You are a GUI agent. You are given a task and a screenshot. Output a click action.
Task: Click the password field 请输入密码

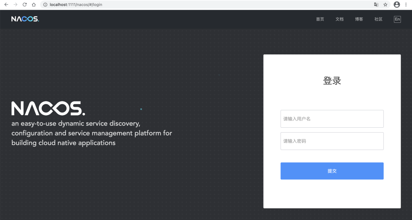click(x=332, y=141)
